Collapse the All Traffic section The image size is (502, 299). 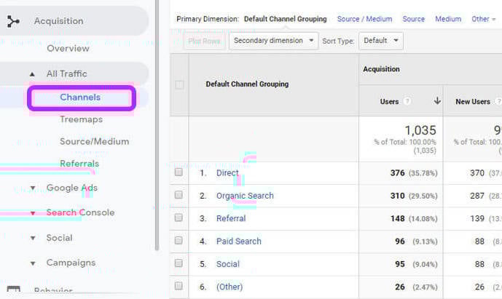(32, 74)
